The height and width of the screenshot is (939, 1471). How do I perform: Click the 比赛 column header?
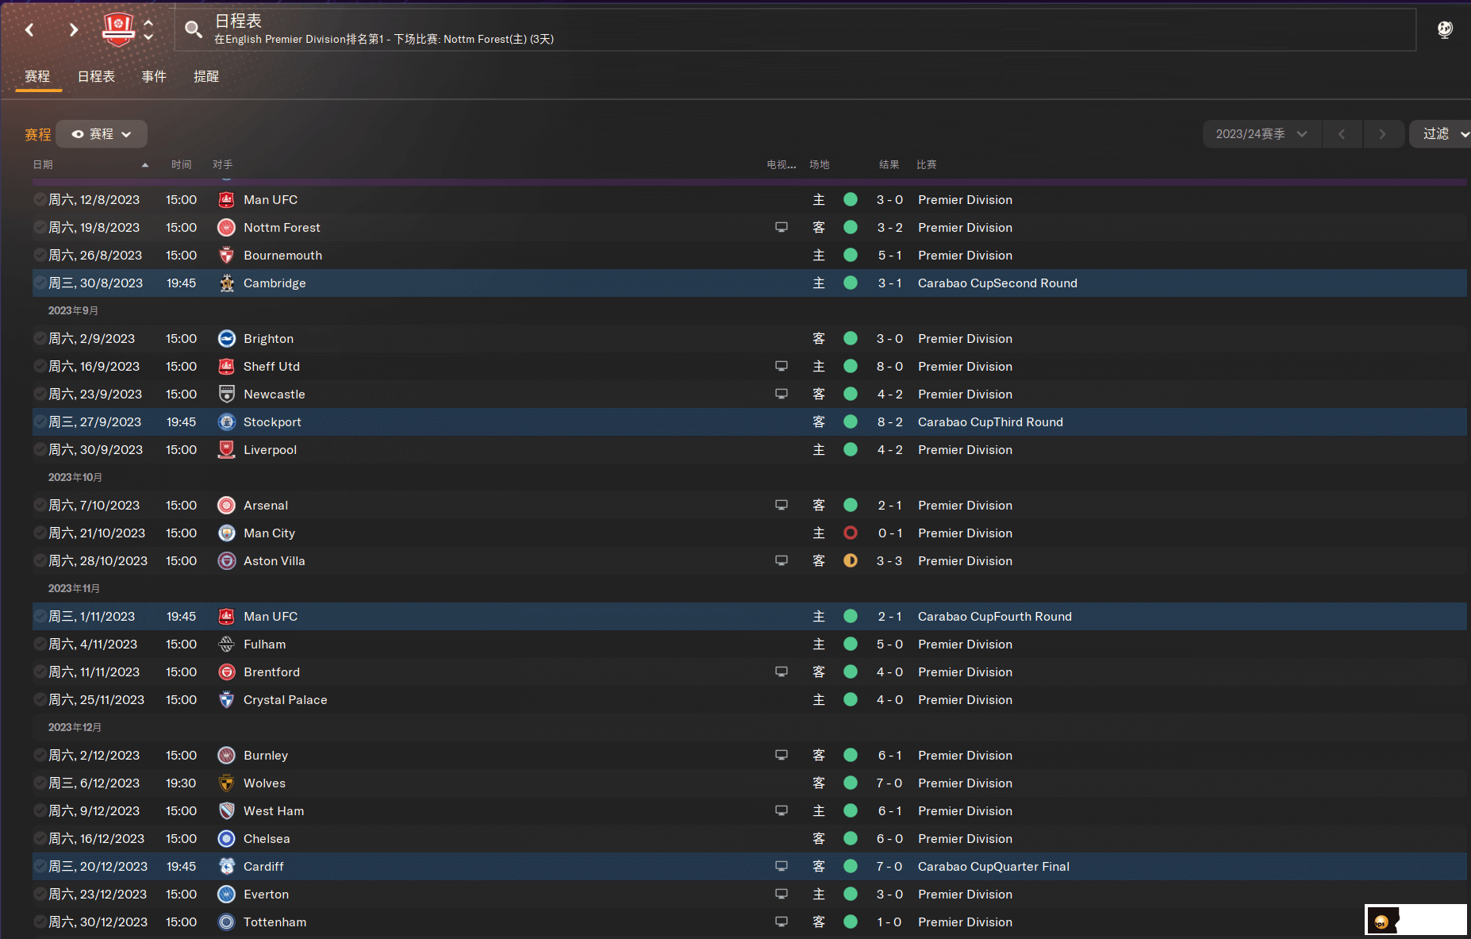926,164
